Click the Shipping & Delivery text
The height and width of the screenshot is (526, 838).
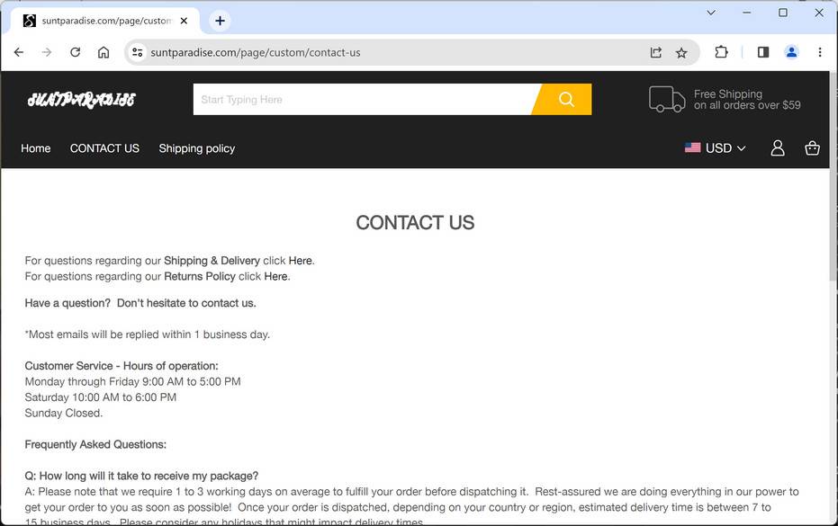coord(212,261)
